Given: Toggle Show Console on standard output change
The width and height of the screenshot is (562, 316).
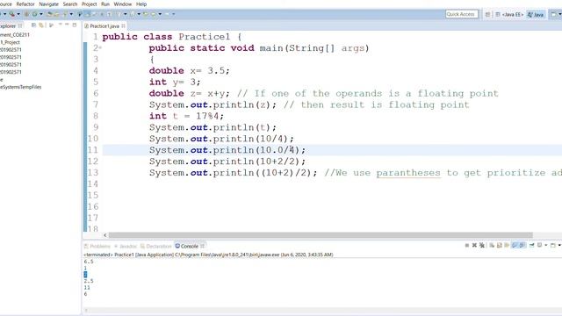Looking at the screenshot, I should pyautogui.click(x=515, y=246).
